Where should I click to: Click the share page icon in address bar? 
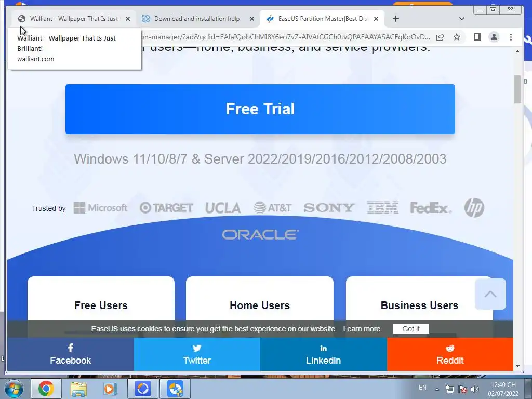pos(440,37)
